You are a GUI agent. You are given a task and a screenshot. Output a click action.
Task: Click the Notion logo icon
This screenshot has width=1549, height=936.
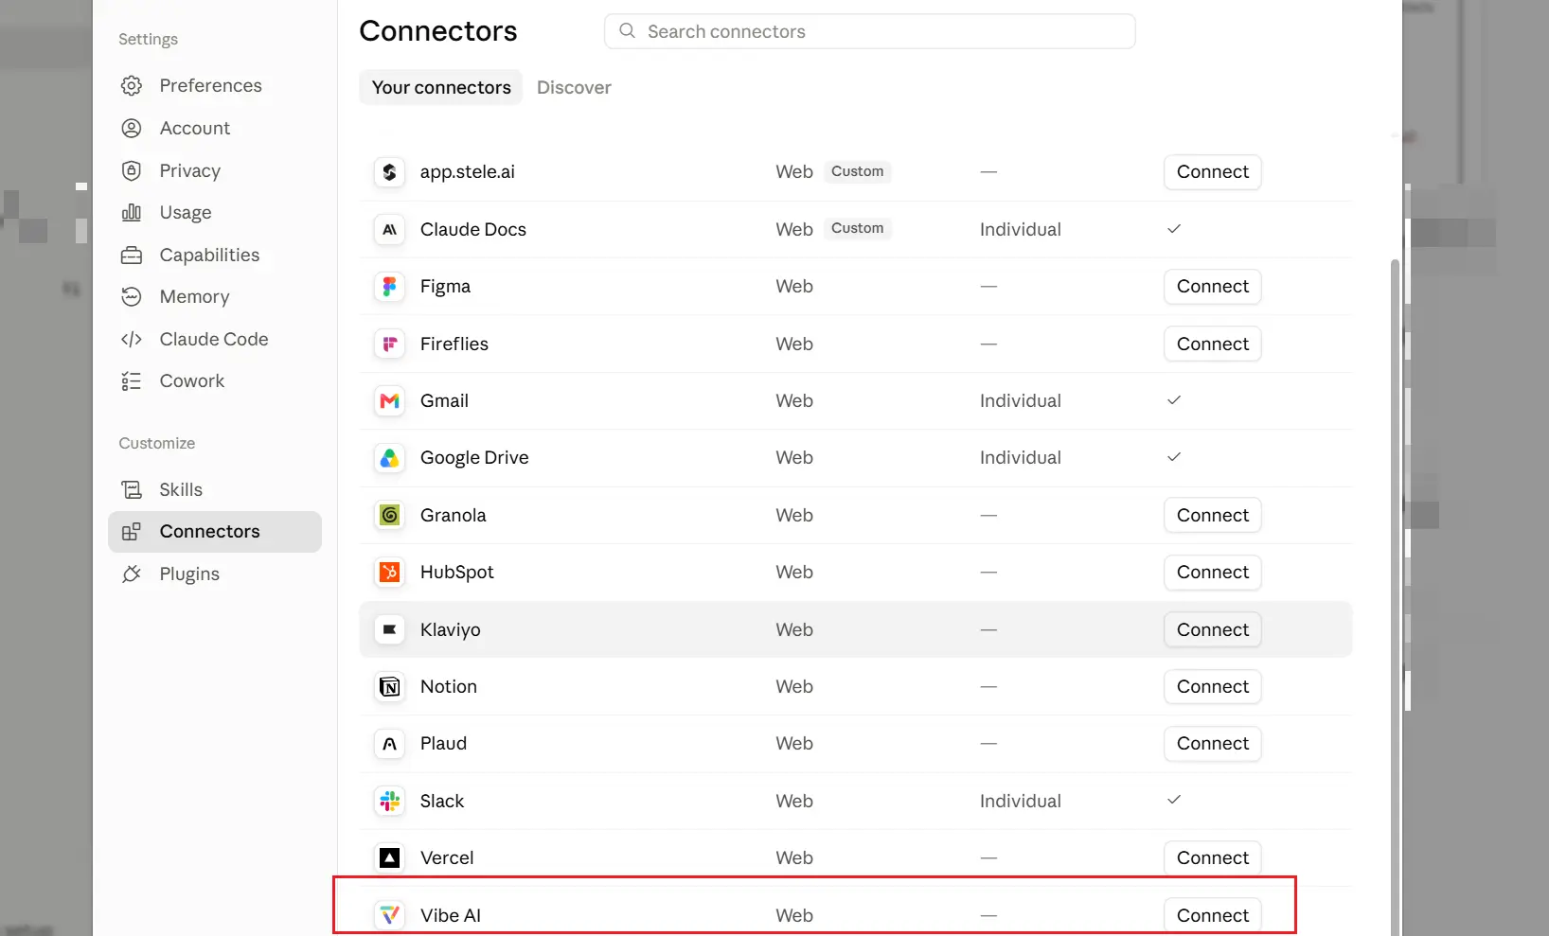389,686
